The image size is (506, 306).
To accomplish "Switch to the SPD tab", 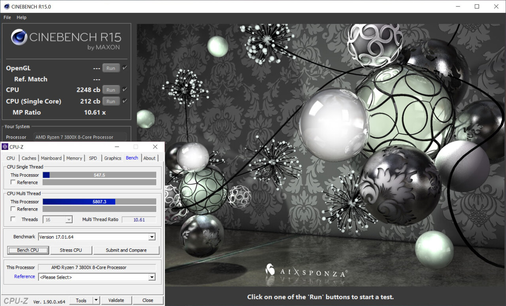I will [x=93, y=158].
